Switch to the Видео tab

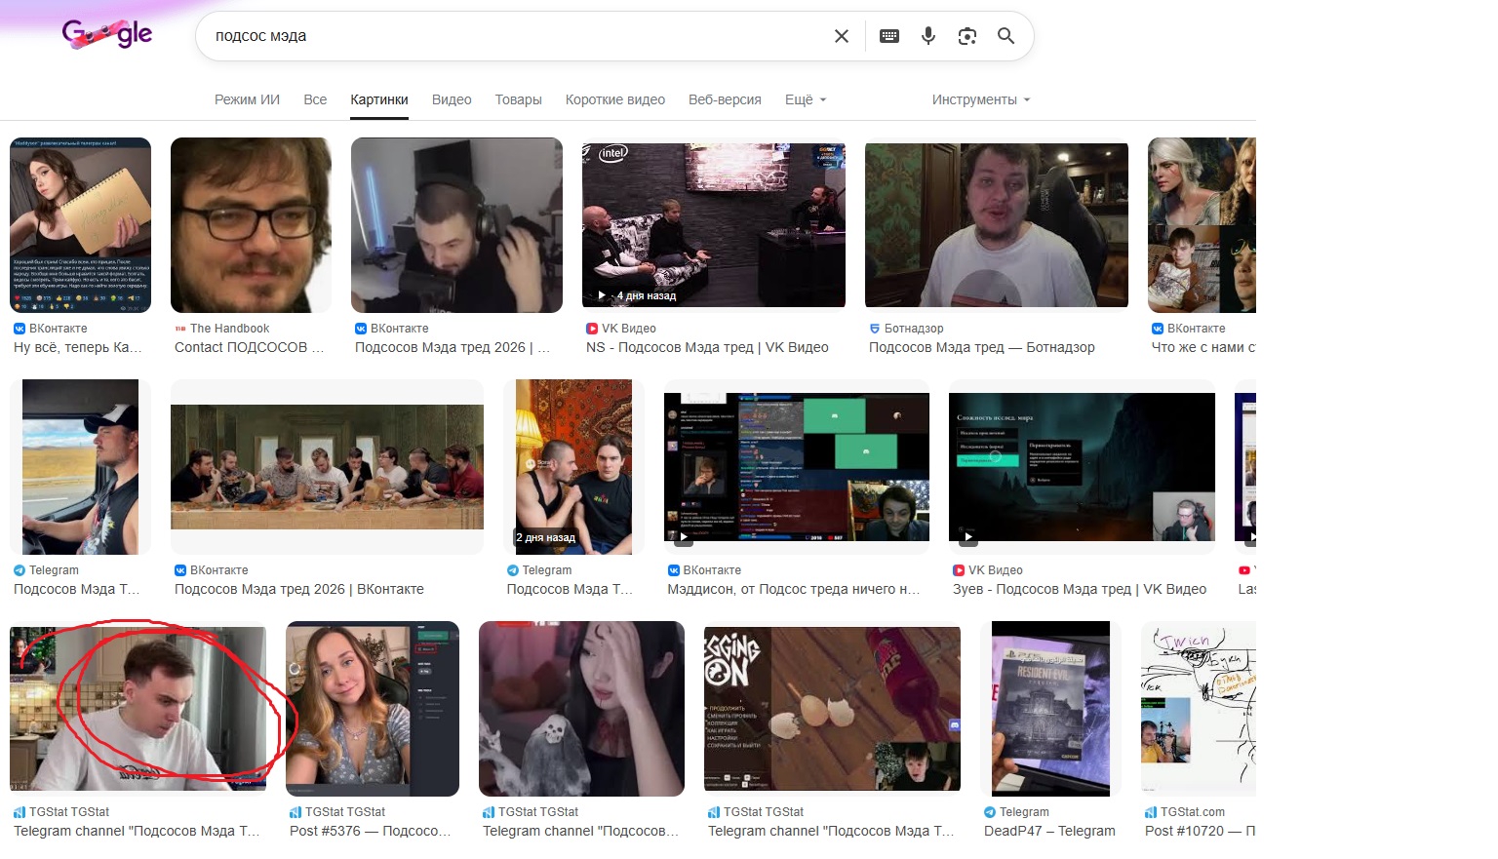click(x=452, y=99)
